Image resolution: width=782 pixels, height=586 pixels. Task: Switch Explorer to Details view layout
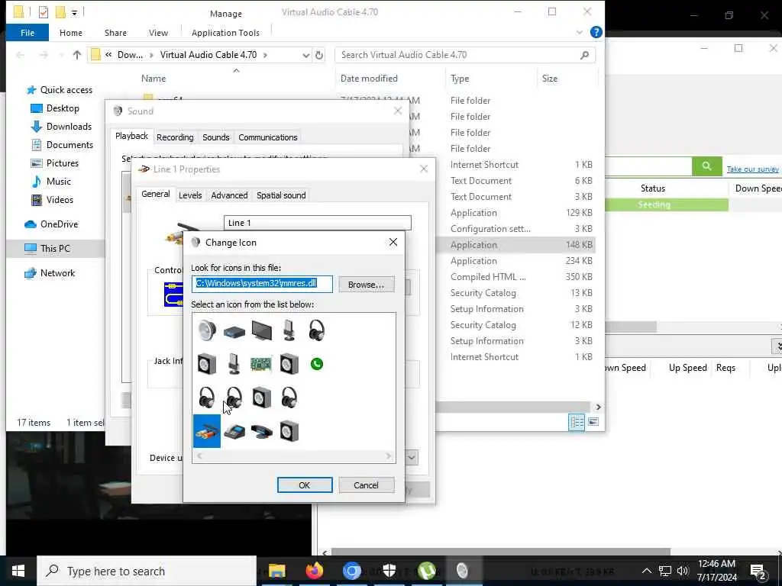pos(577,422)
